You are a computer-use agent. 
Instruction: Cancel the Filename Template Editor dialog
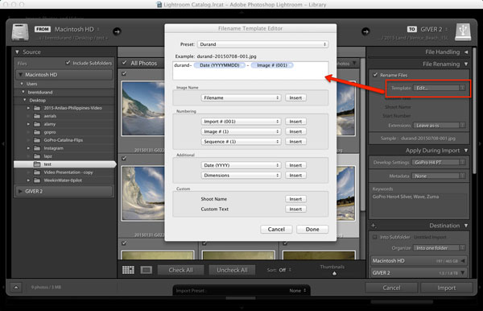click(276, 230)
